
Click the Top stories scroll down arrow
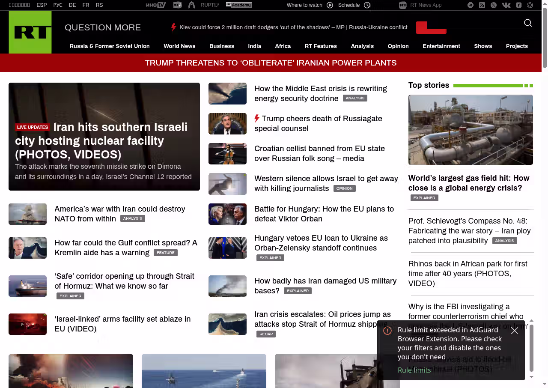click(532, 377)
